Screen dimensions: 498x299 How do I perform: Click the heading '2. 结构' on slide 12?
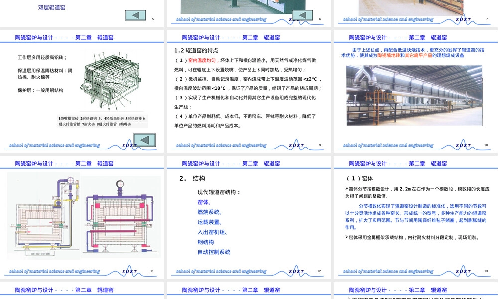192,178
